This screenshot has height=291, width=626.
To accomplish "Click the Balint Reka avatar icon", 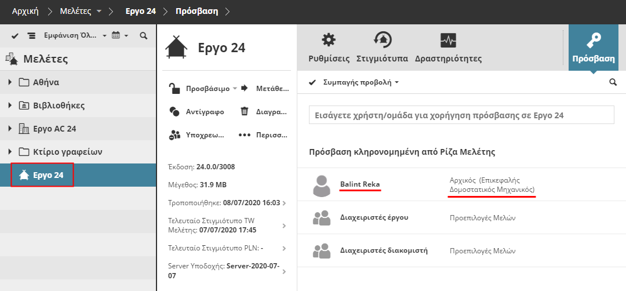I will [322, 185].
